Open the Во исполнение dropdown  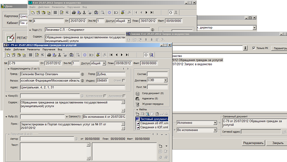(x=215, y=130)
